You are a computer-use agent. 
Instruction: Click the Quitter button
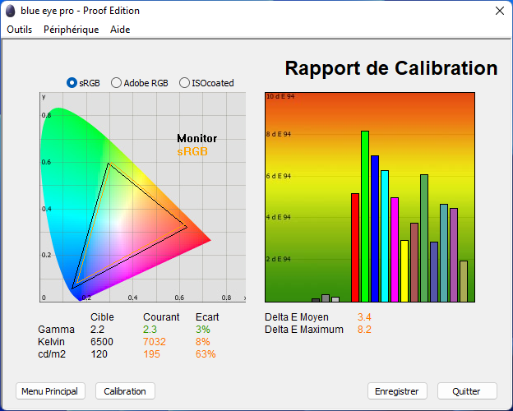click(x=467, y=391)
